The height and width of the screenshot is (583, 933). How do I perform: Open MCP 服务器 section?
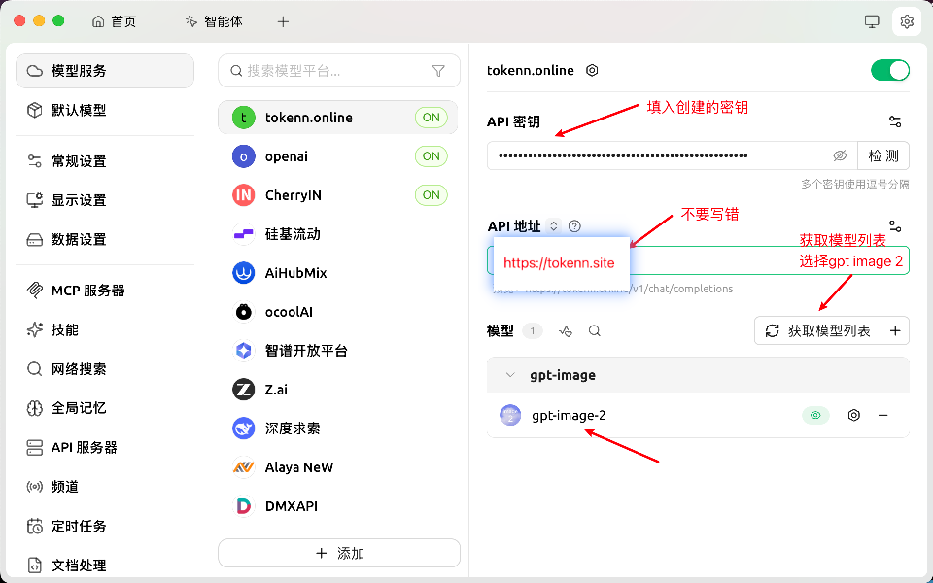(x=105, y=291)
